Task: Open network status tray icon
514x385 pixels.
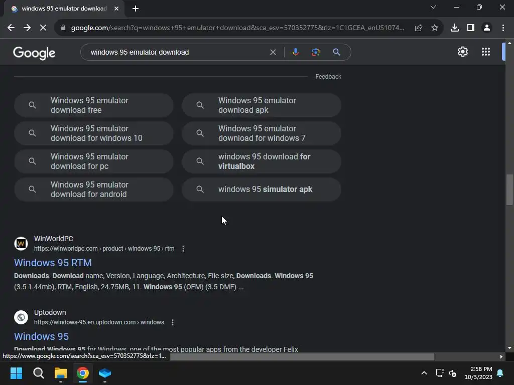Action: pos(440,373)
